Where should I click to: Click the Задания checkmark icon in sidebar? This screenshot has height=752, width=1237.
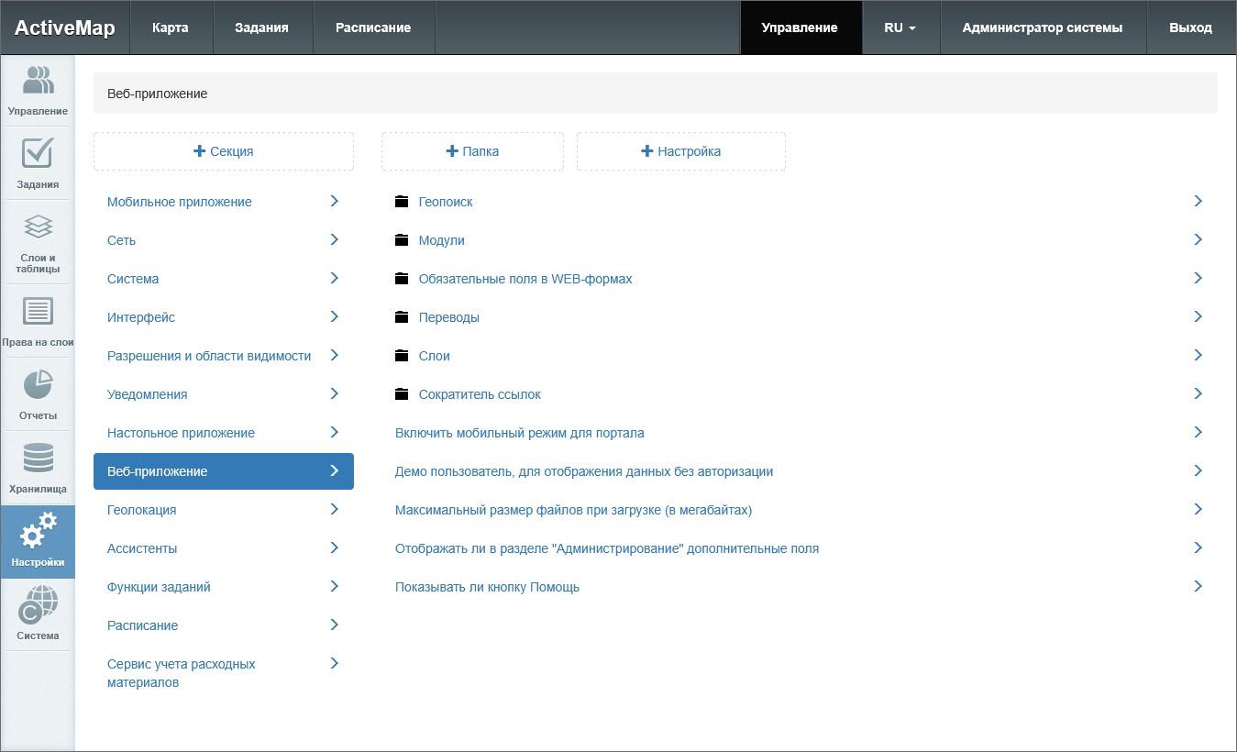tap(38, 154)
